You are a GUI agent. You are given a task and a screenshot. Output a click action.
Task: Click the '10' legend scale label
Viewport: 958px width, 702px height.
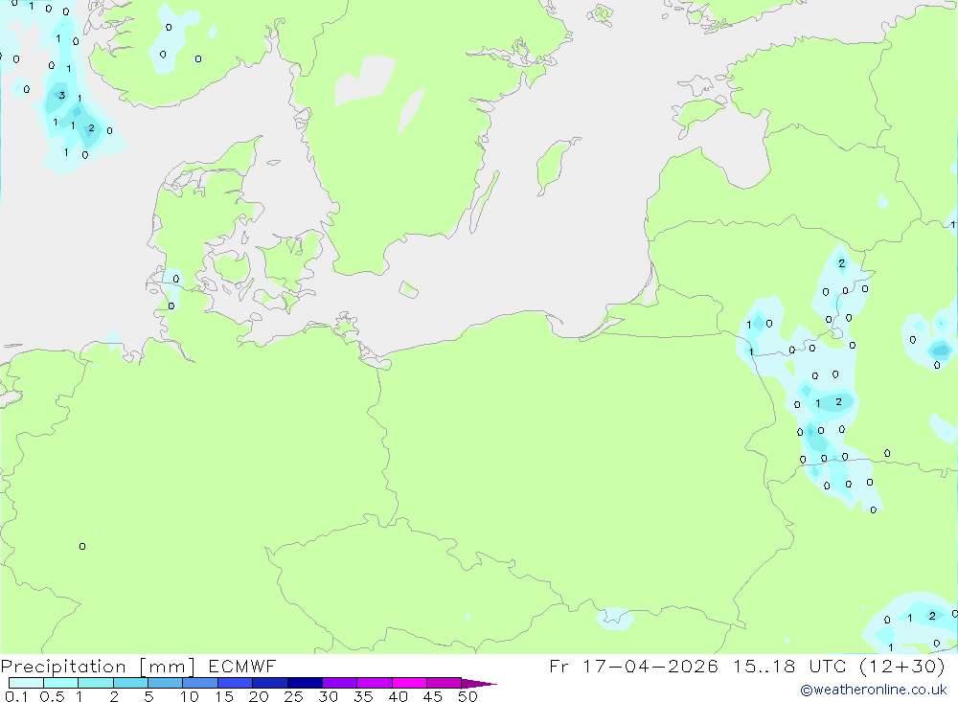click(x=190, y=696)
